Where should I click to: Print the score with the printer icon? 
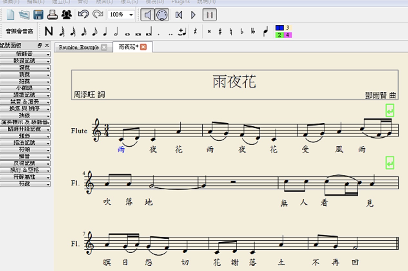53,15
